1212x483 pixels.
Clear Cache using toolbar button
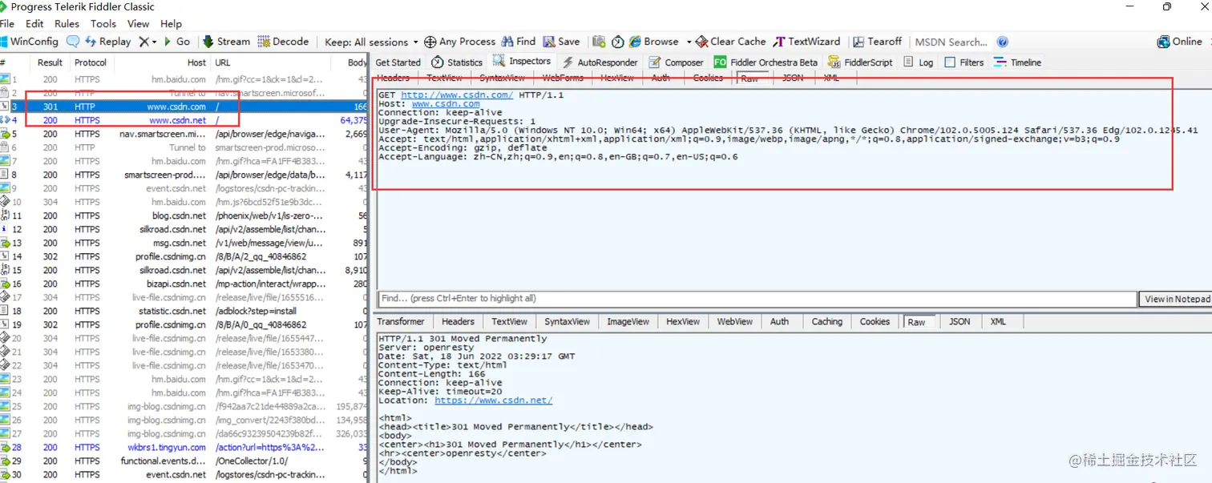731,42
